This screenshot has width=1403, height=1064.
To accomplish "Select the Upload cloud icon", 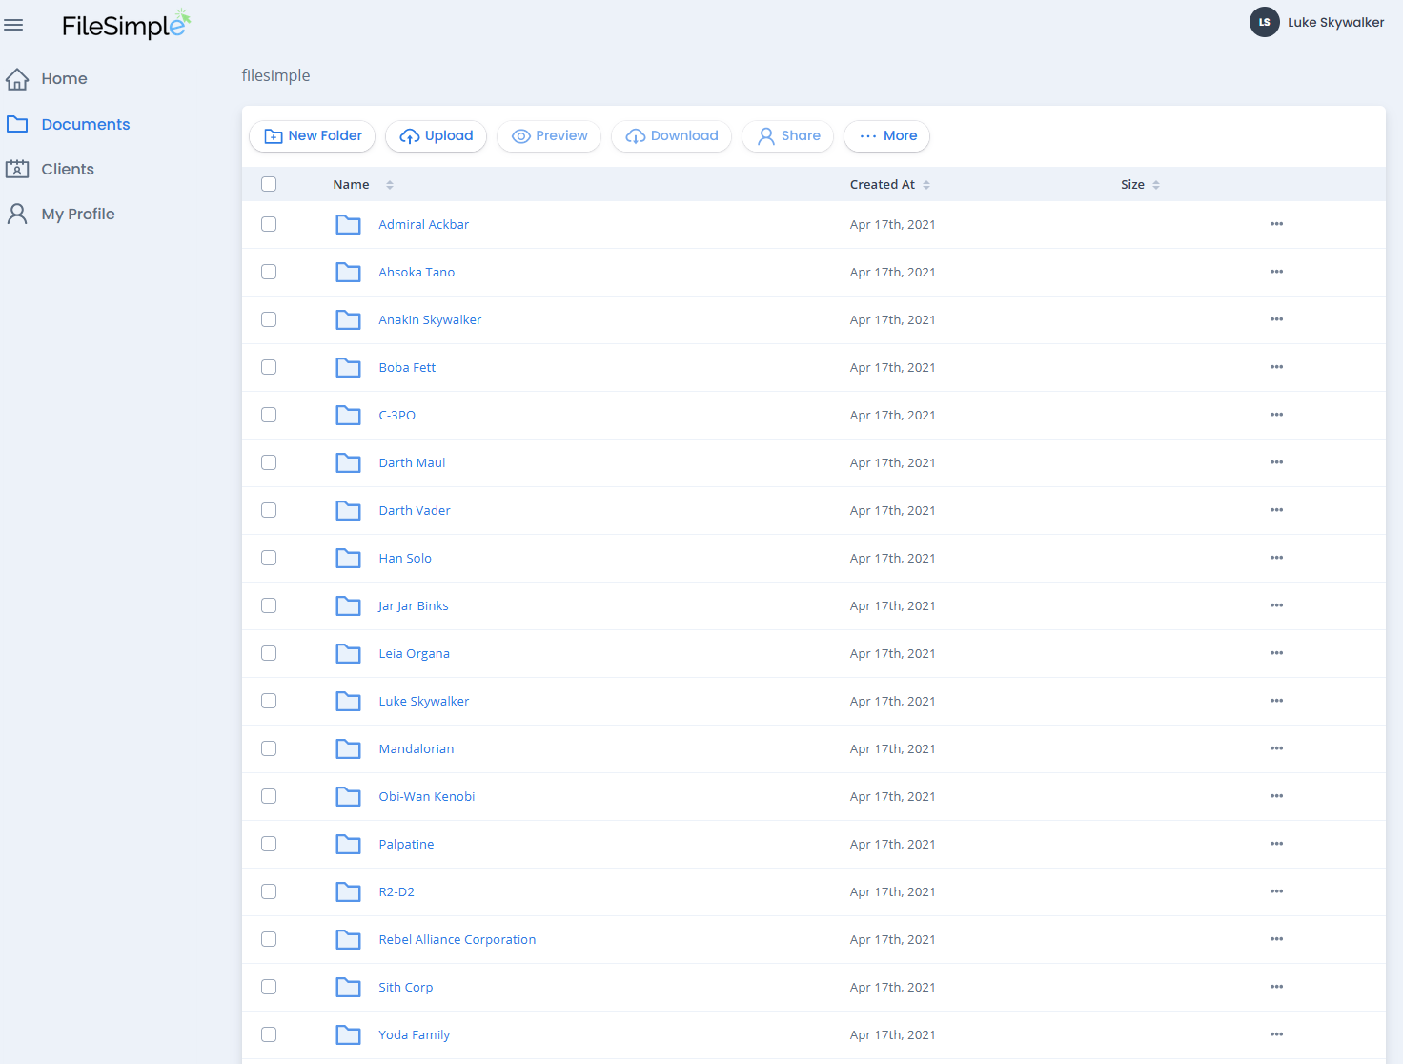I will tap(410, 136).
